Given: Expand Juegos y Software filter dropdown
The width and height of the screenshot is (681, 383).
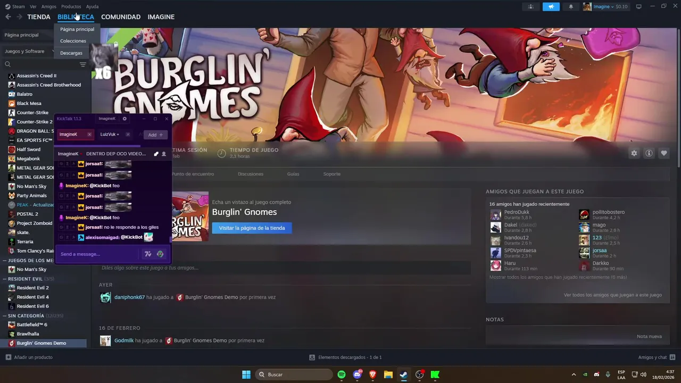Looking at the screenshot, I should point(30,51).
